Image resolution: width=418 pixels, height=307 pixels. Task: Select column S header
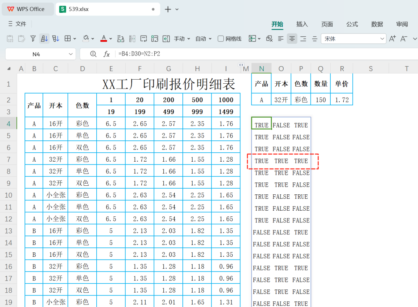(371, 69)
